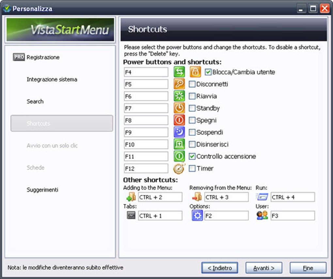Open the Registrazione section

pyautogui.click(x=43, y=57)
